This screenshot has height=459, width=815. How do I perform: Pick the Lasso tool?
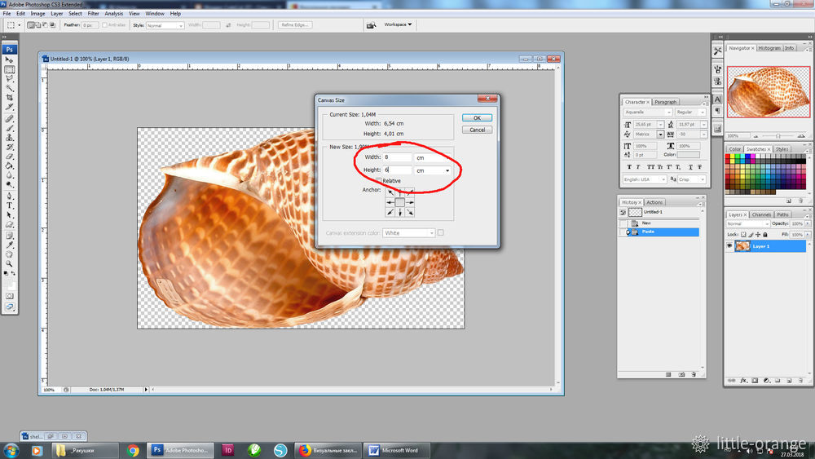coord(10,79)
